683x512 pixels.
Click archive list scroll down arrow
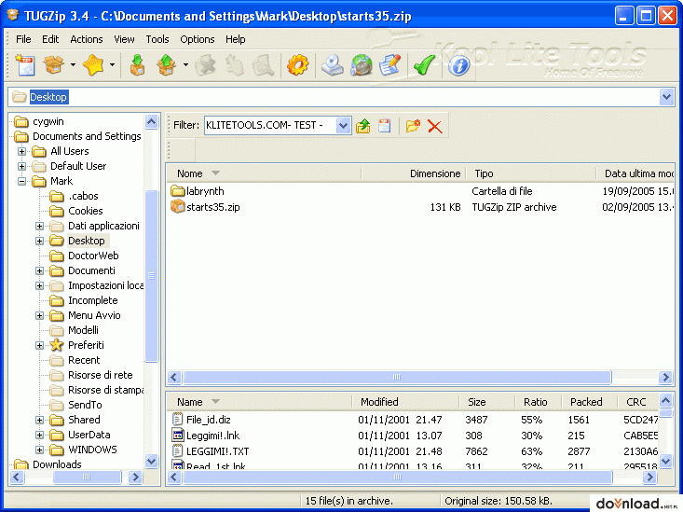point(665,460)
